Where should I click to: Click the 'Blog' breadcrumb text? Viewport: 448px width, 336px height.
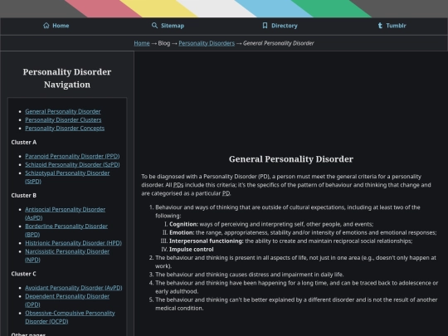pyautogui.click(x=164, y=43)
